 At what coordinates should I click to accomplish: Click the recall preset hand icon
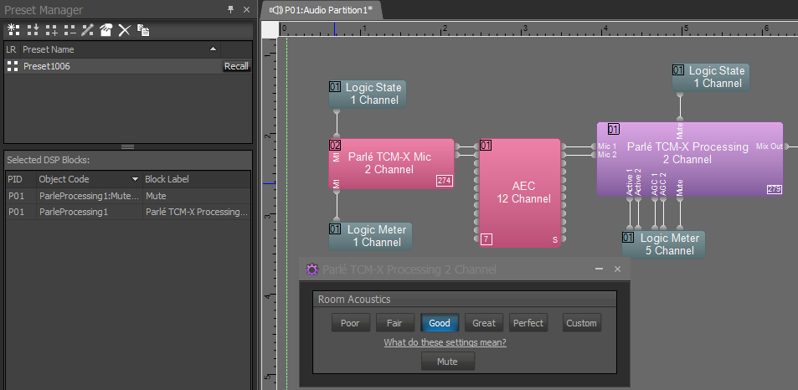pyautogui.click(x=106, y=30)
